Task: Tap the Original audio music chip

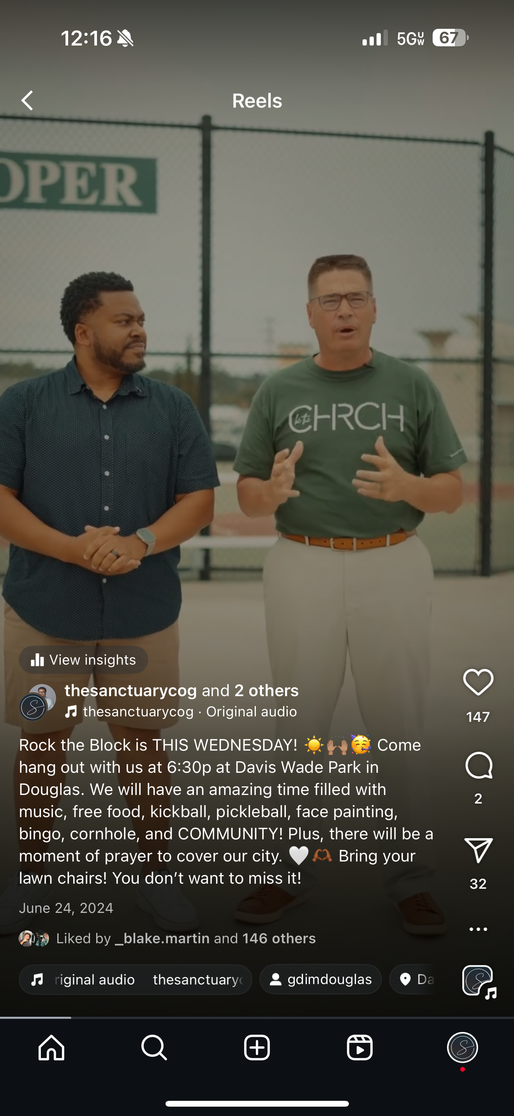Action: (135, 979)
